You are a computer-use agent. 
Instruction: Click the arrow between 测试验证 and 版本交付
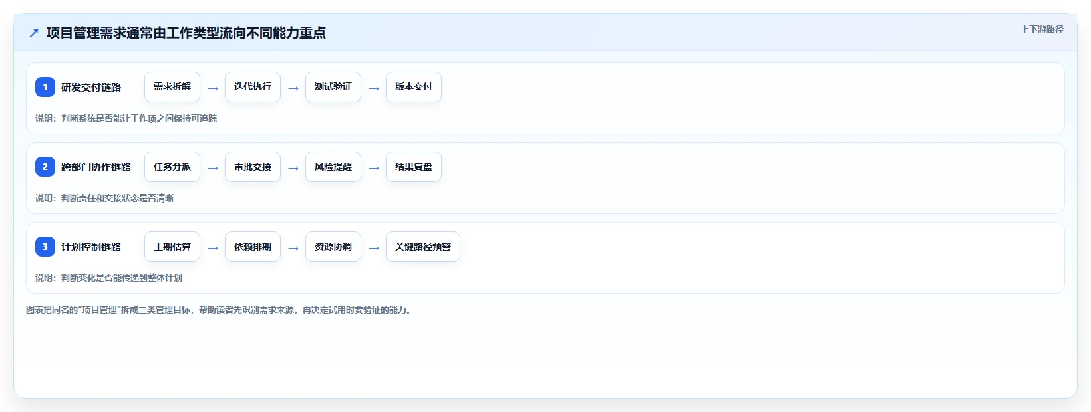coord(374,88)
